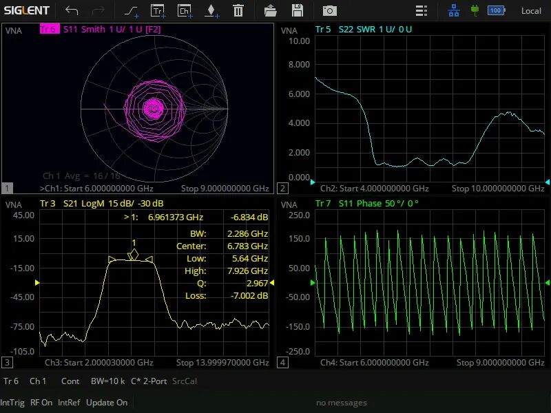
Task: Click the redo arrow icon
Action: [x=98, y=10]
